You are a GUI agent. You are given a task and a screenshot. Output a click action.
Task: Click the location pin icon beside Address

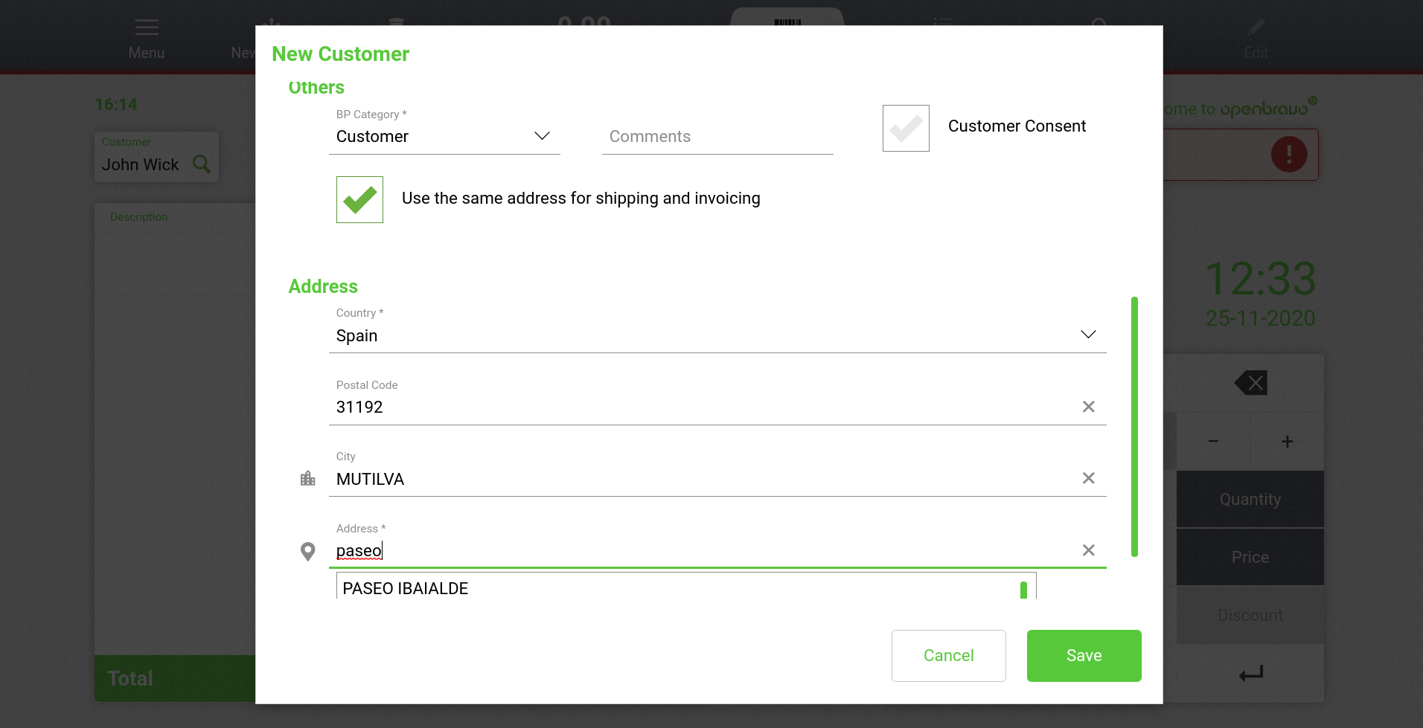[307, 551]
